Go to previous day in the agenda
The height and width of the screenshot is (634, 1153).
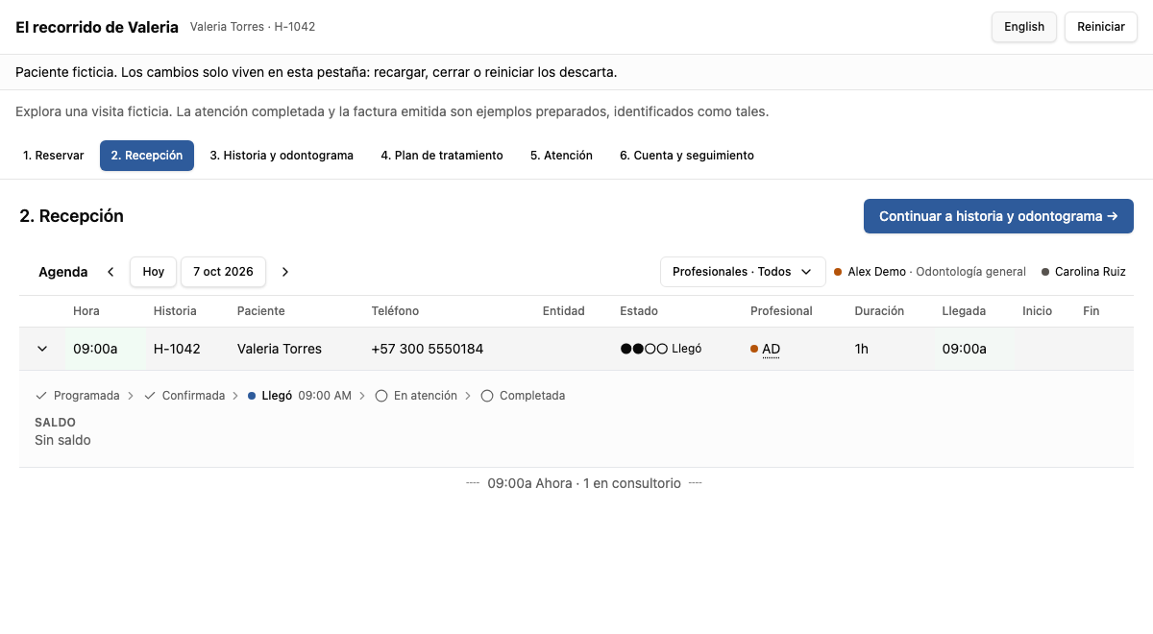(x=110, y=272)
